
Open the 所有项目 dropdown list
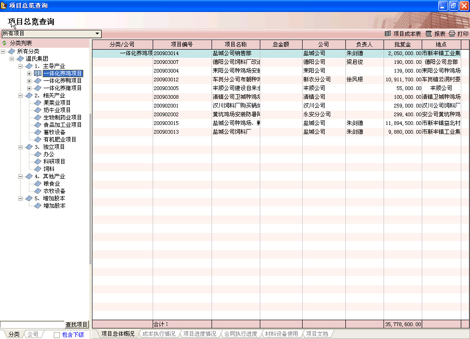point(97,34)
